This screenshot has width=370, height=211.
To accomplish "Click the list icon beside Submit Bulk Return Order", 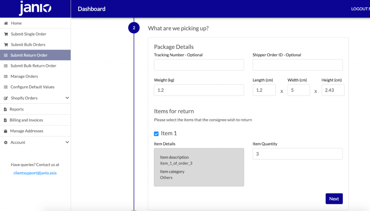I will tap(6, 66).
